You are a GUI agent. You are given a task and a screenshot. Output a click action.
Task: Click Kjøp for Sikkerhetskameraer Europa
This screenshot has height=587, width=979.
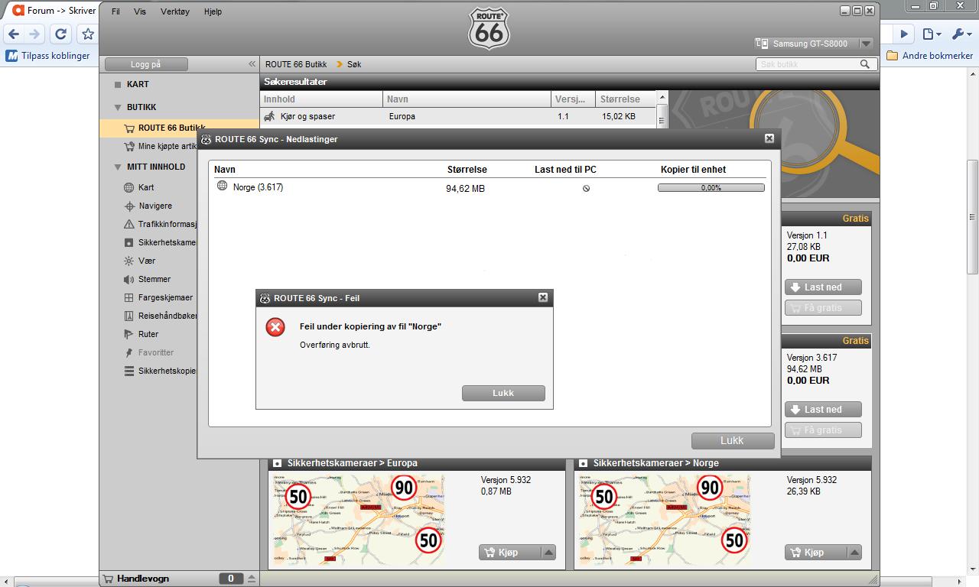(x=509, y=552)
